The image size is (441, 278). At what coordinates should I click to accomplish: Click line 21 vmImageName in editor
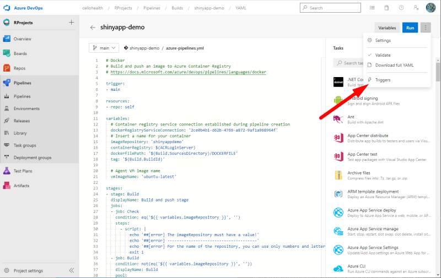(143, 177)
